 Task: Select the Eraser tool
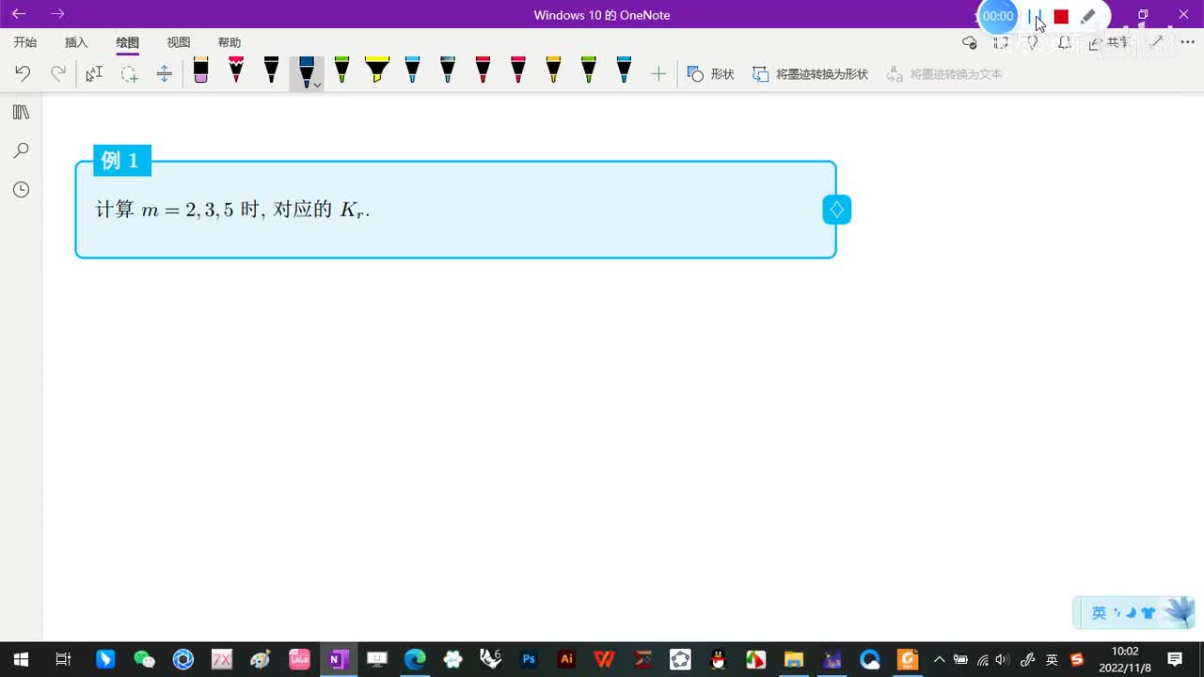[200, 71]
